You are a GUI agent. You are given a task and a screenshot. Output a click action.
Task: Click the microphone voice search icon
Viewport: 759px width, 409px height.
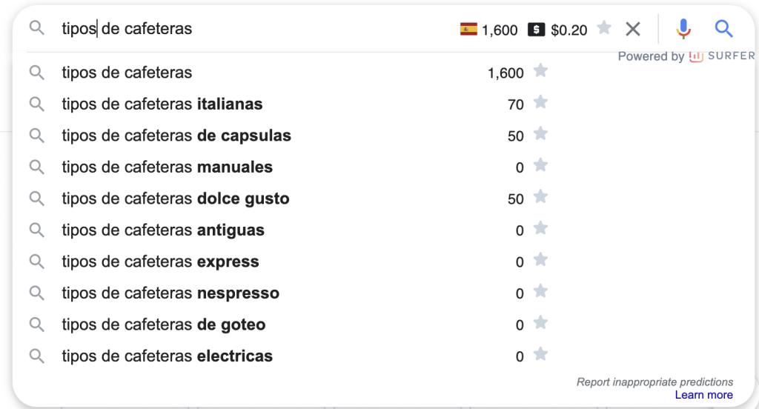click(683, 29)
